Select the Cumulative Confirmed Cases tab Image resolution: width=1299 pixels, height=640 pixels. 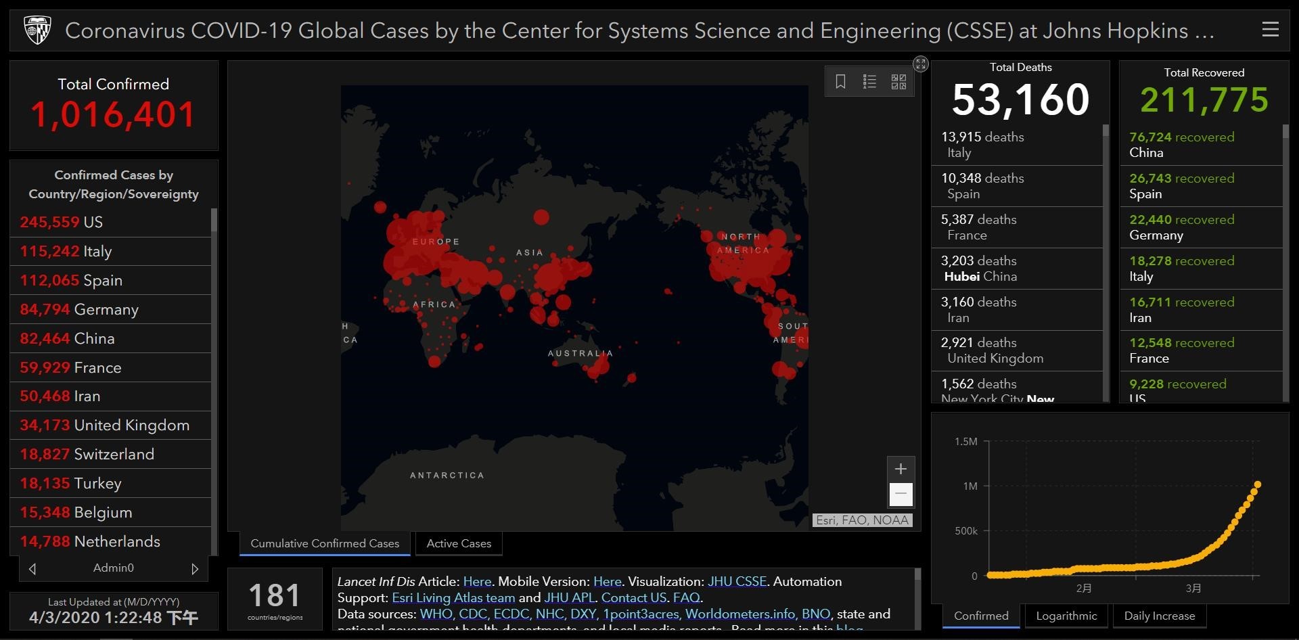pos(325,543)
